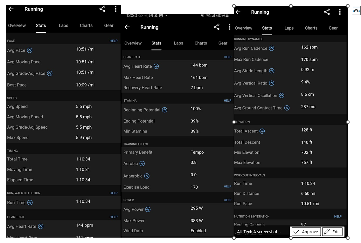The image size is (361, 243).
Task: Open Charts tab in left screen
Action: tap(86, 25)
